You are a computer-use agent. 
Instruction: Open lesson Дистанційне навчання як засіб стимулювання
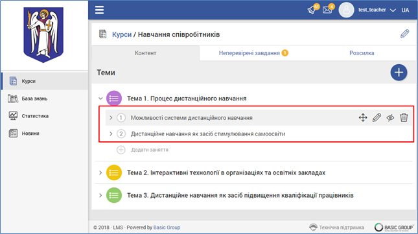(x=207, y=134)
